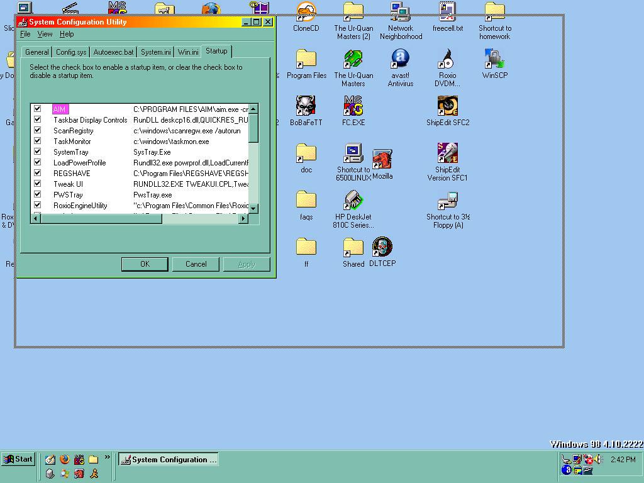Screen dimensions: 644x483
Task: Switch to the System.ini tab
Action: [156, 52]
